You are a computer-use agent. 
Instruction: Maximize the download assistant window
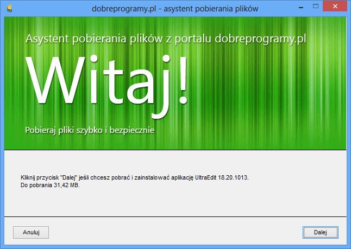click(x=316, y=7)
